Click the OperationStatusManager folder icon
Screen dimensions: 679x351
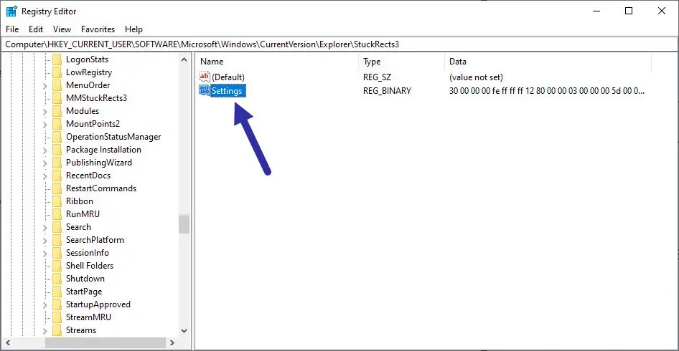[x=57, y=137]
